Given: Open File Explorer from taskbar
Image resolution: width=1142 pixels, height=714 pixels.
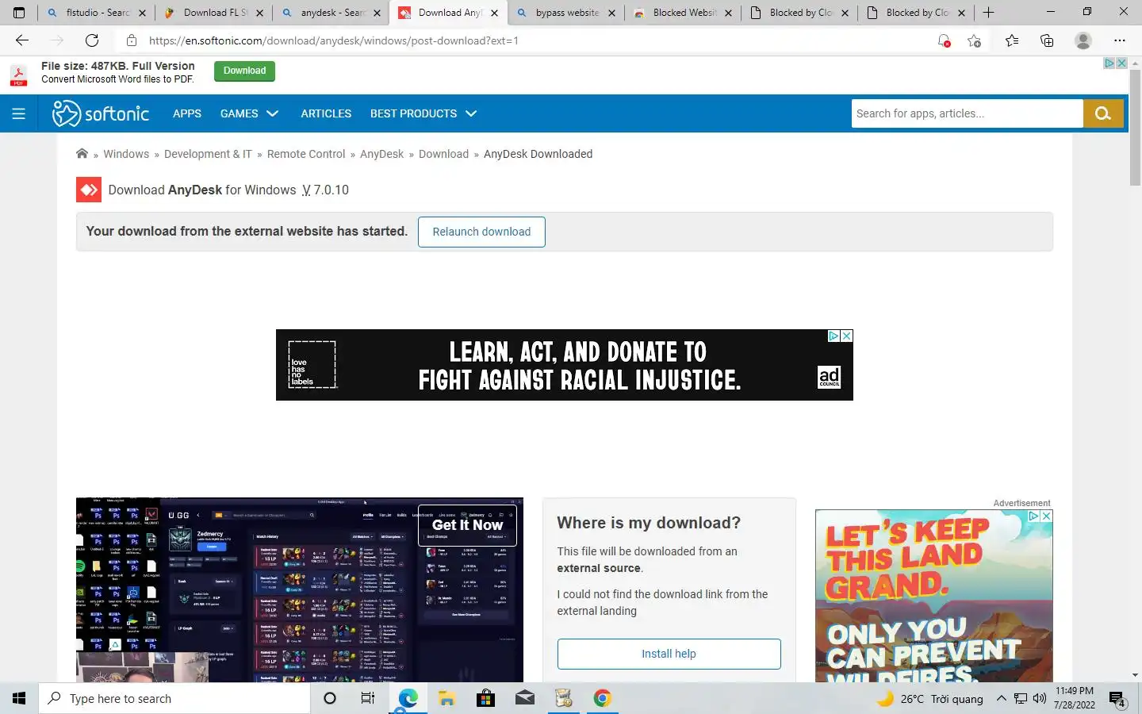Looking at the screenshot, I should pos(446,698).
